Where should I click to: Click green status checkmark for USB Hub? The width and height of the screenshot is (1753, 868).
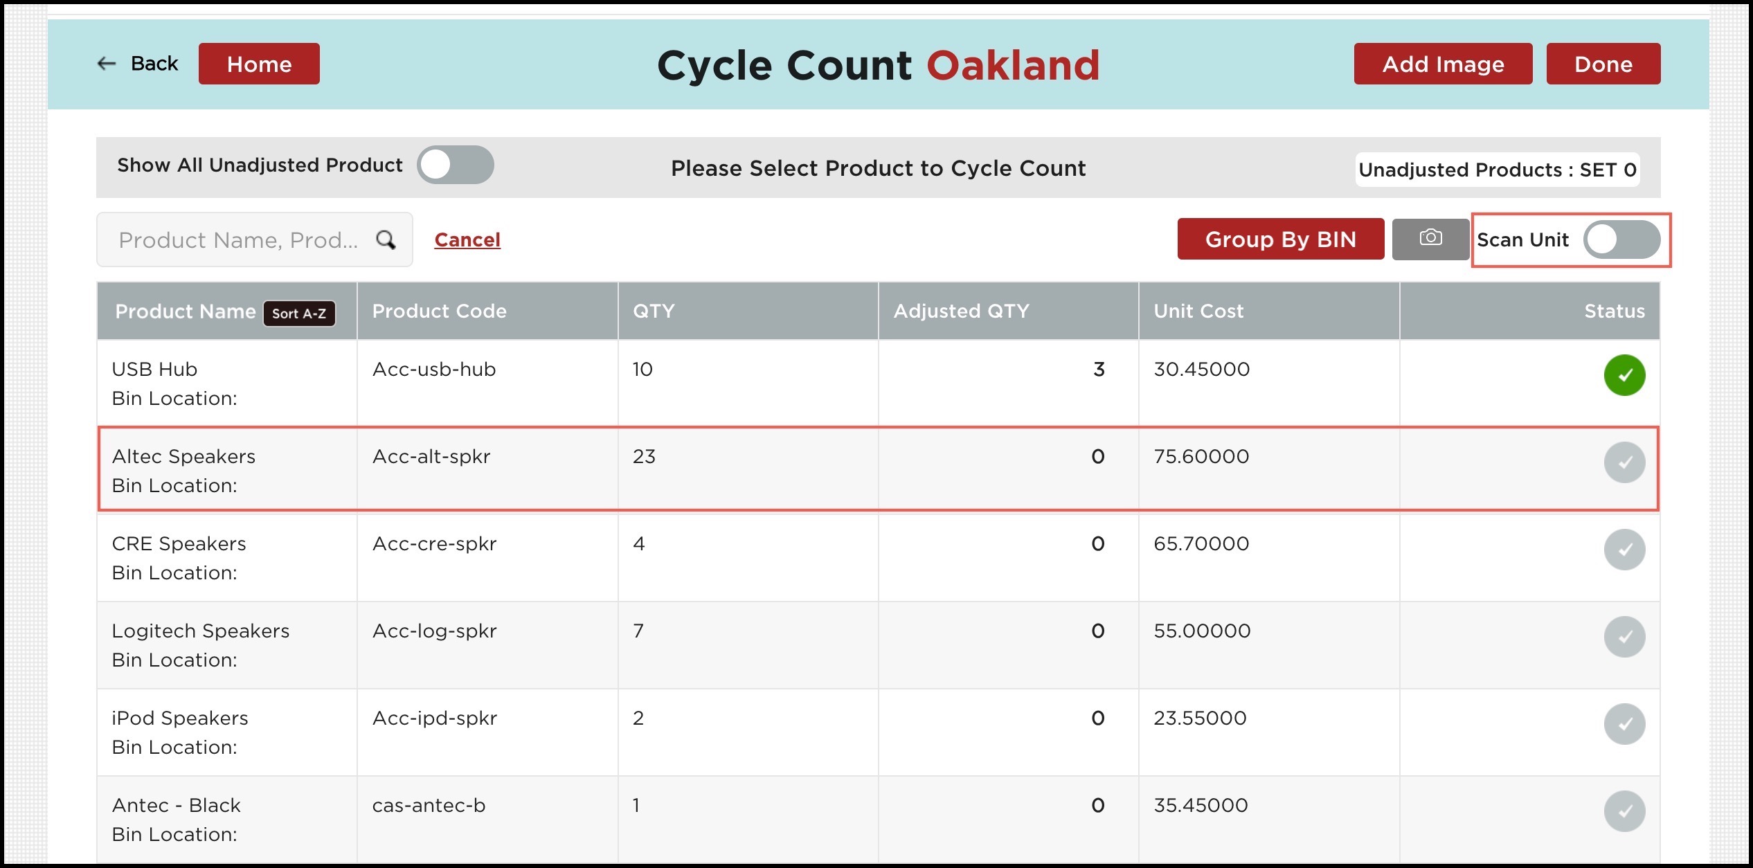pos(1624,375)
